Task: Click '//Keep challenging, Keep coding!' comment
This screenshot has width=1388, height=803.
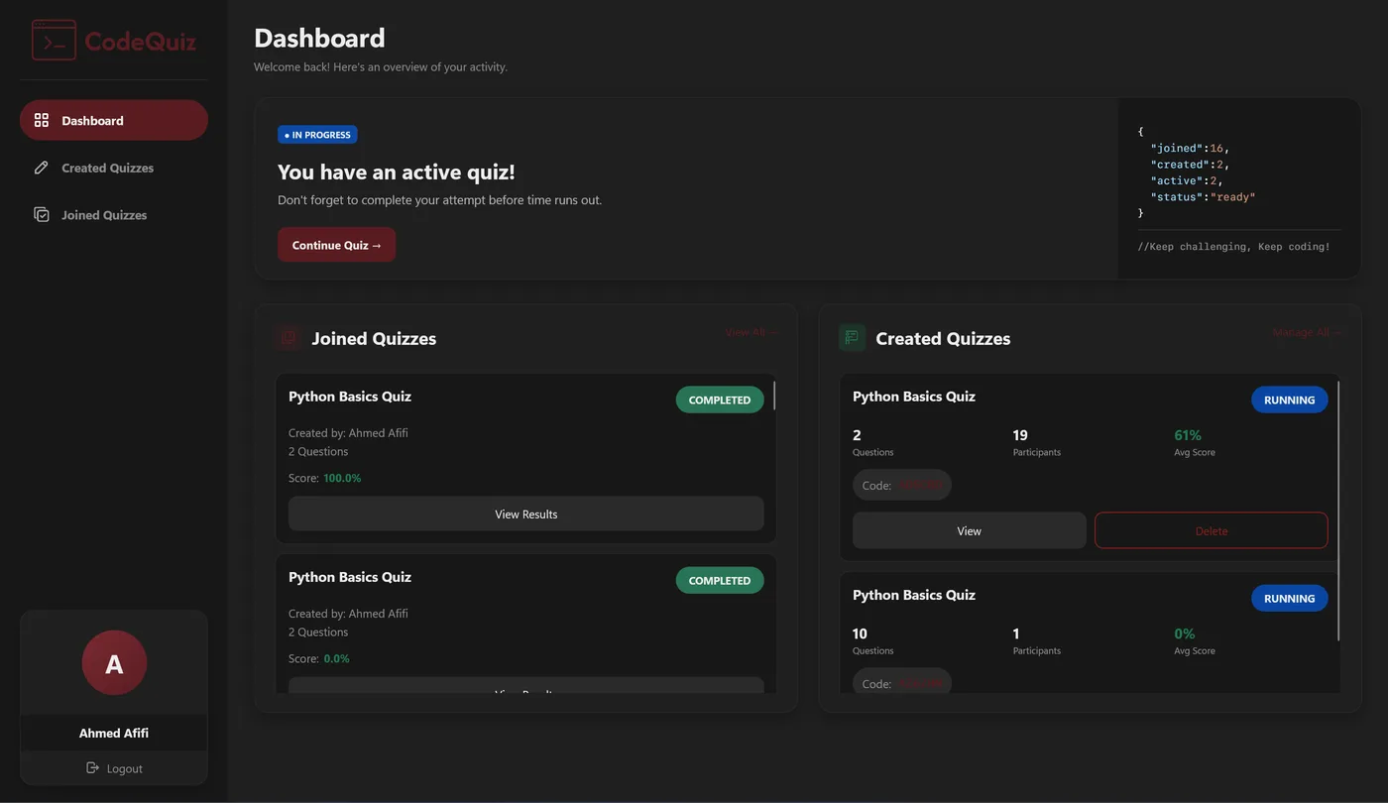Action: click(1234, 246)
